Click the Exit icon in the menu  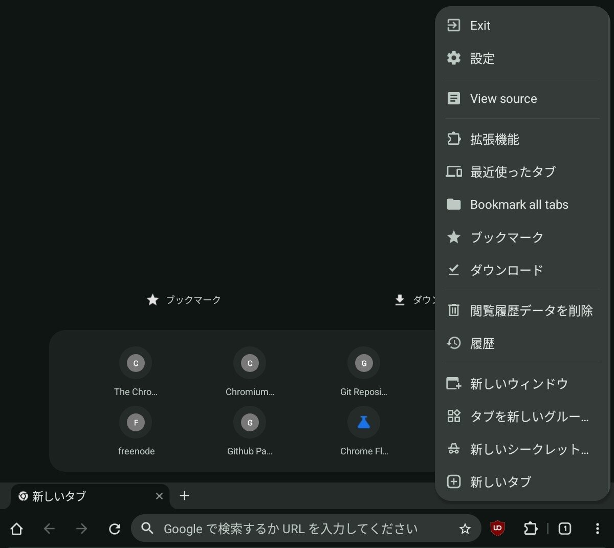click(x=454, y=25)
